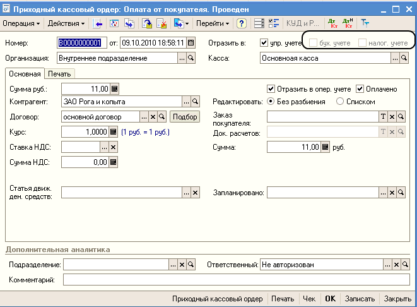
Task: Clear Статья движ. ден. средств field
Action: 195,193
